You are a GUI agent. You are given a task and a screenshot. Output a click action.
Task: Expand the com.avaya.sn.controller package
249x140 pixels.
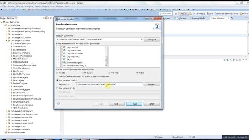point(7,37)
